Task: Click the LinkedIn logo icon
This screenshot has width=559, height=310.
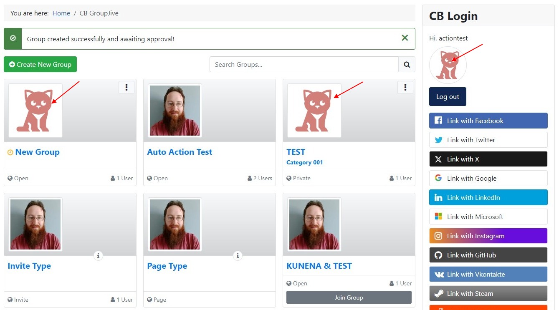Action: pos(438,197)
